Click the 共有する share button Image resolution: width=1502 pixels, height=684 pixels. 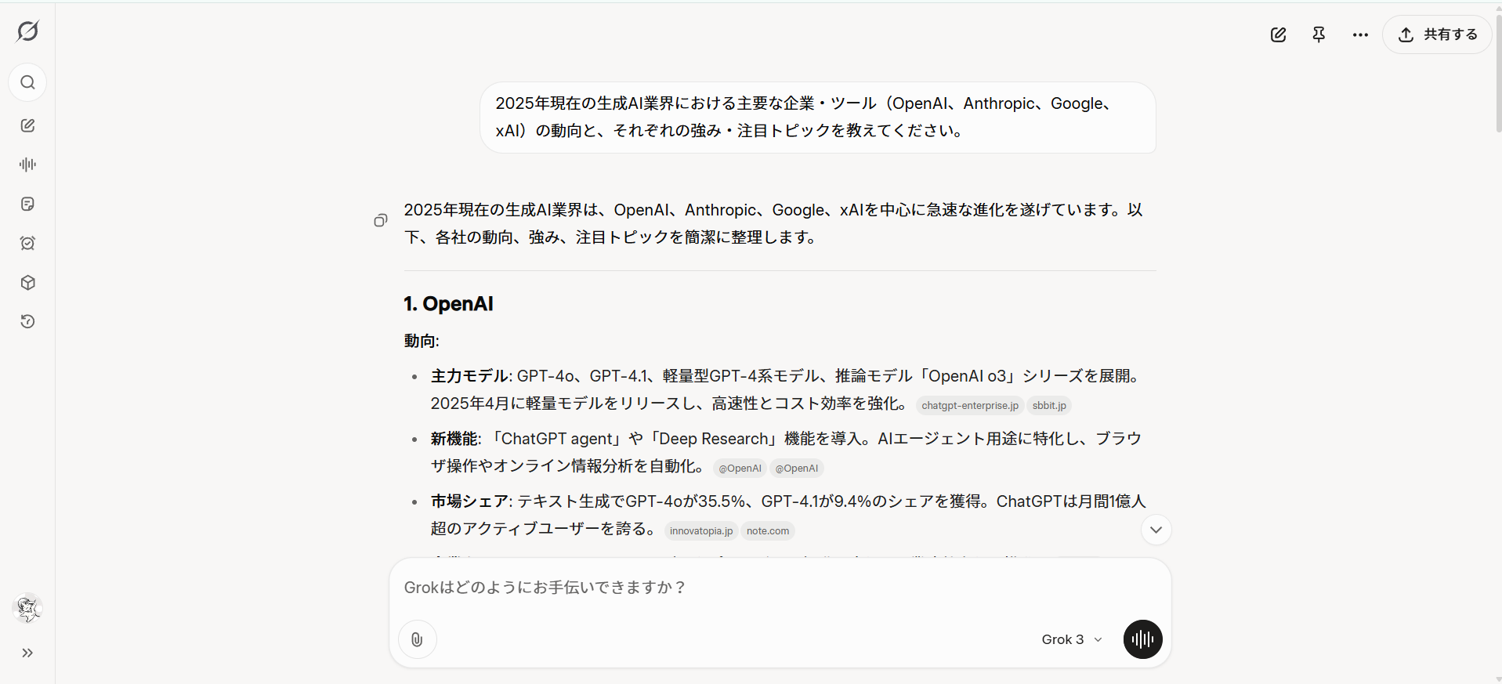click(x=1437, y=34)
